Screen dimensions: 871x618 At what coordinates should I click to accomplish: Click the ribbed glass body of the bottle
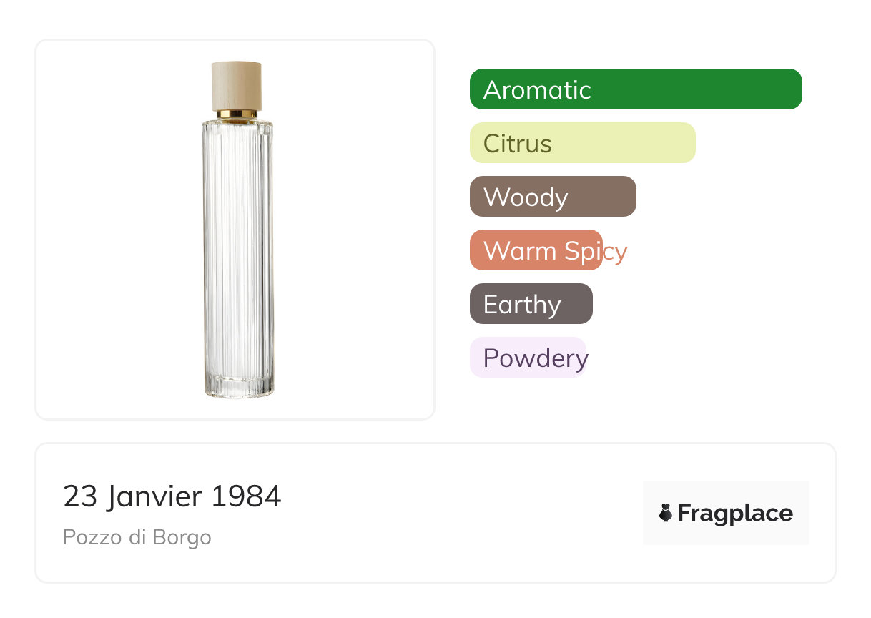237,250
